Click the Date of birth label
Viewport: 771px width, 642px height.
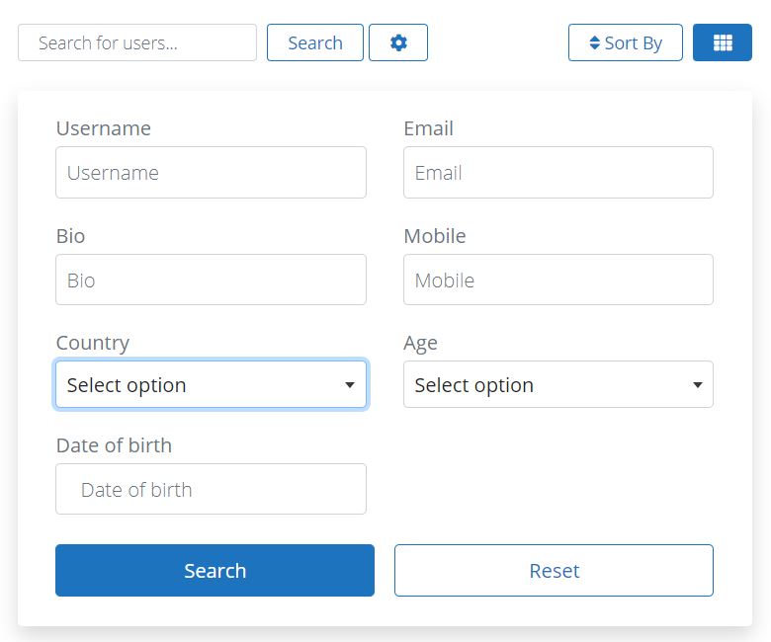[x=114, y=445]
